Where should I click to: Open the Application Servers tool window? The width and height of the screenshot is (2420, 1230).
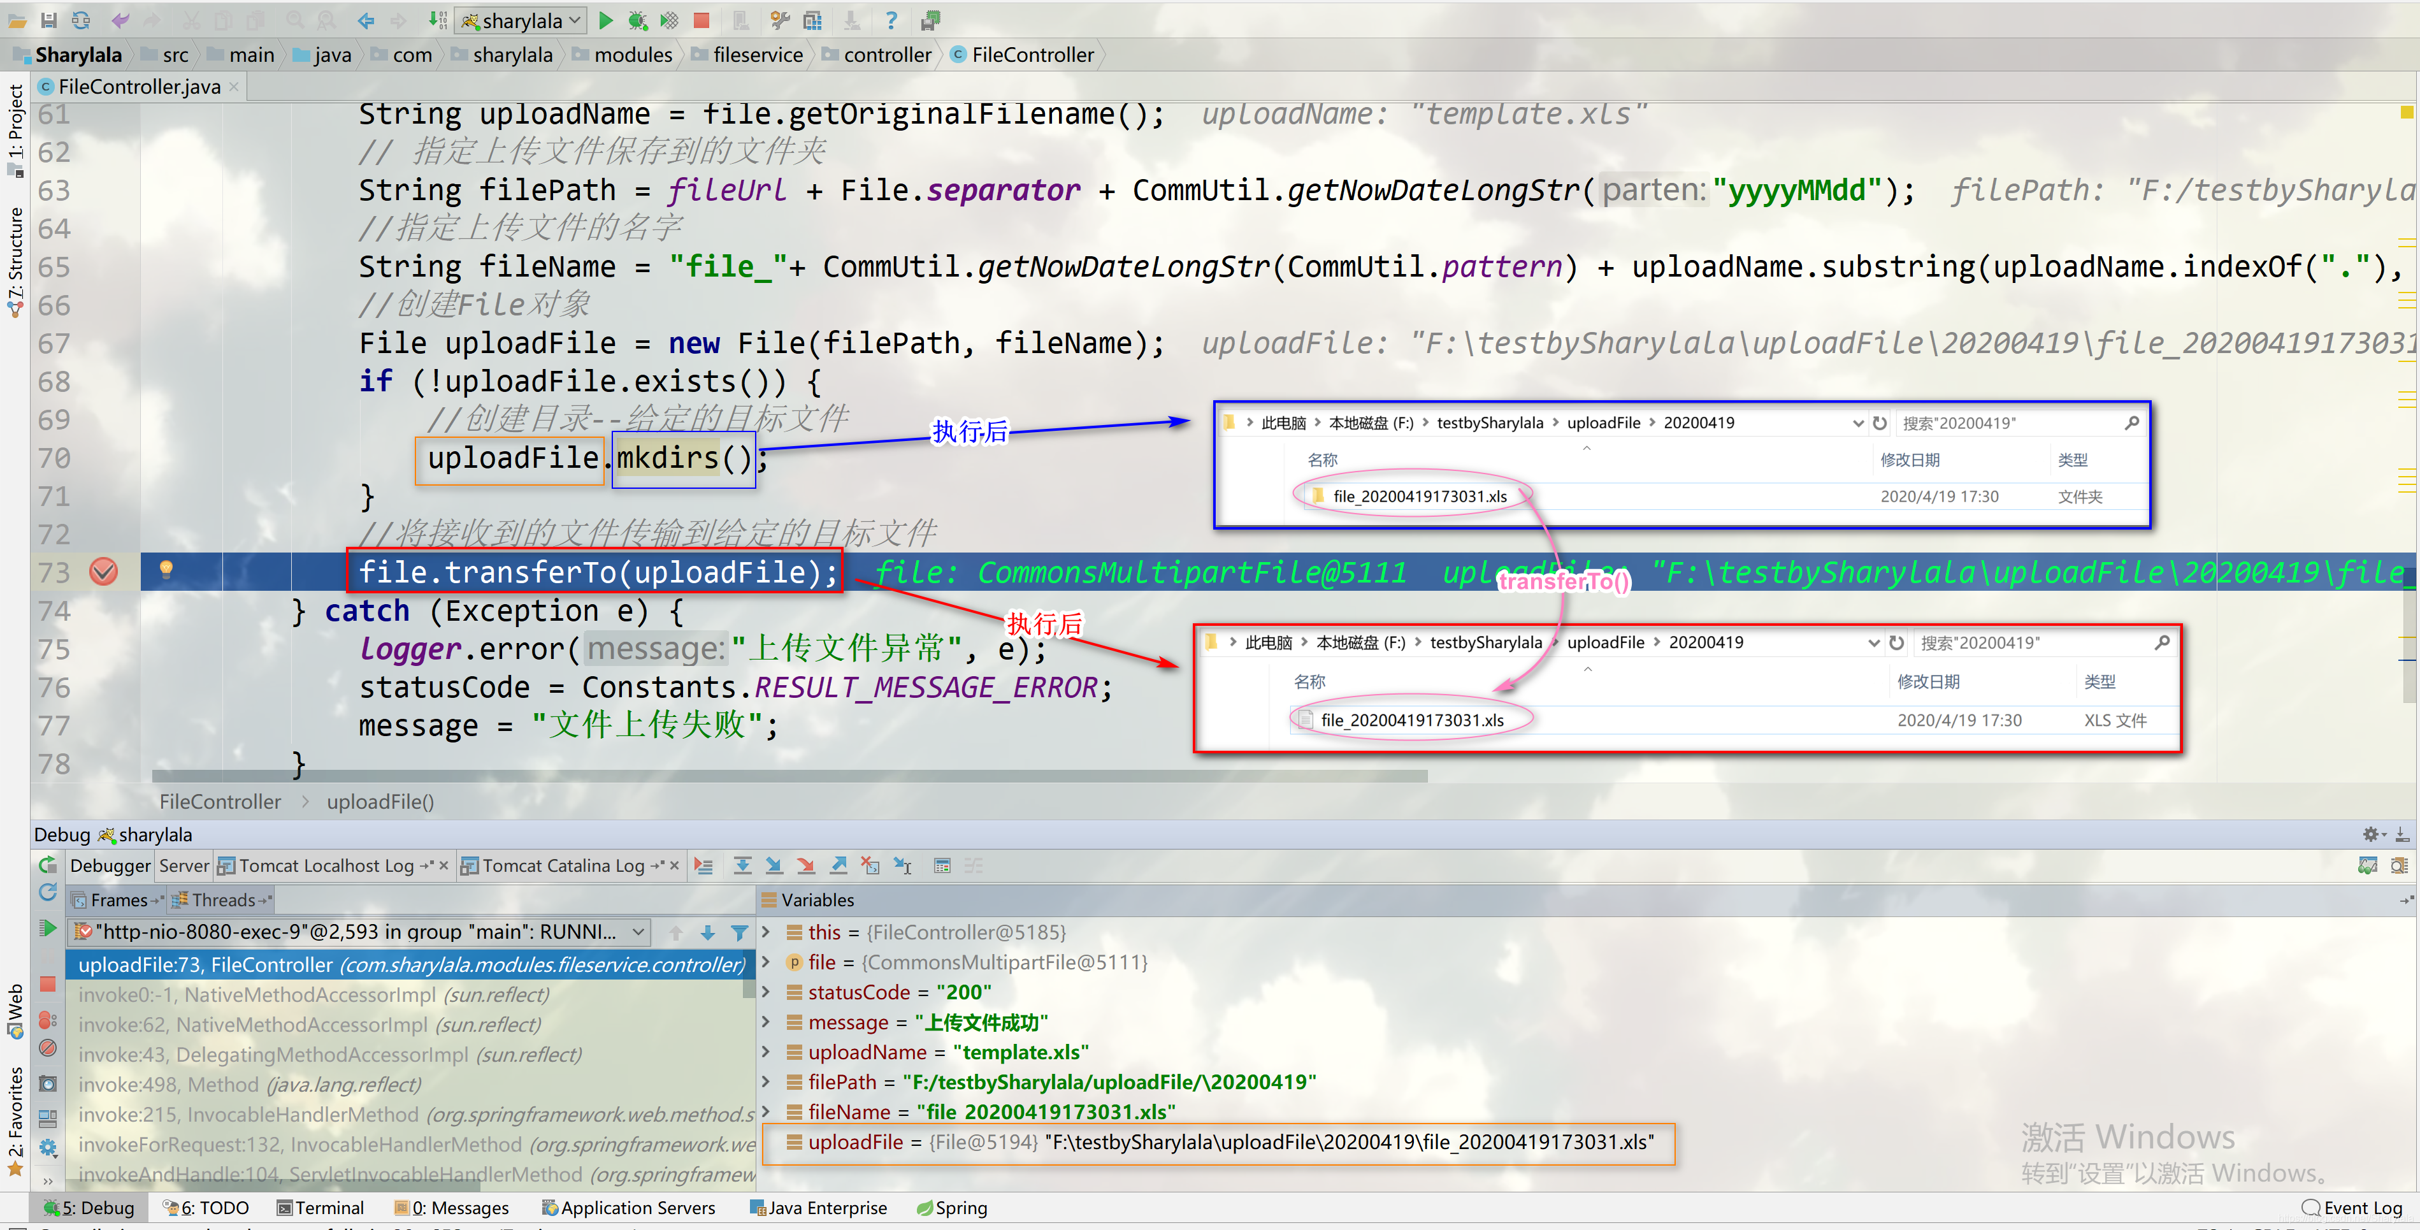(628, 1208)
